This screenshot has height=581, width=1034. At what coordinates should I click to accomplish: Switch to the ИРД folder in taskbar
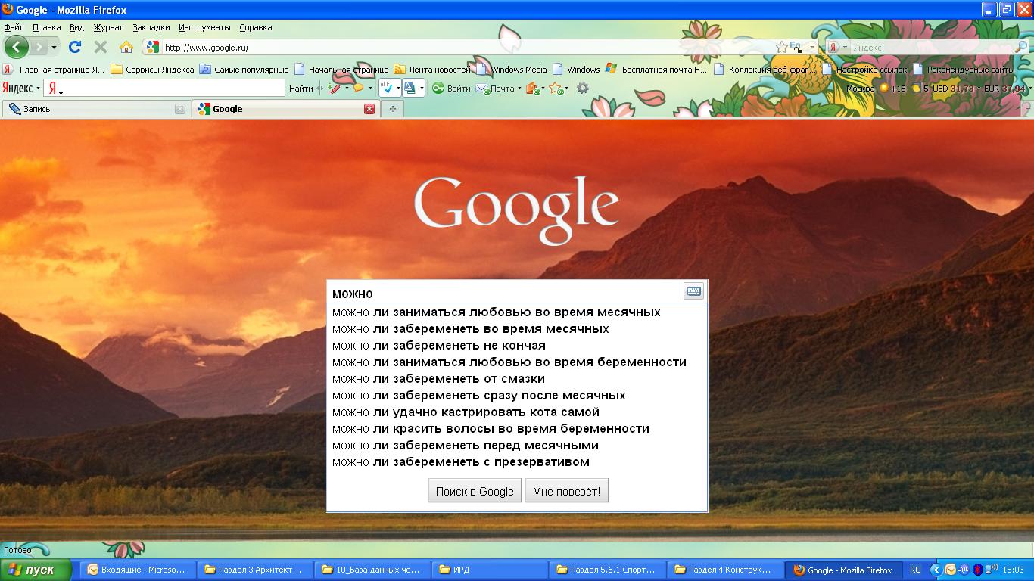[x=490, y=570]
